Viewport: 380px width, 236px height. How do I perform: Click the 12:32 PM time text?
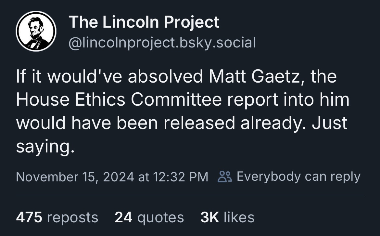coord(181,177)
